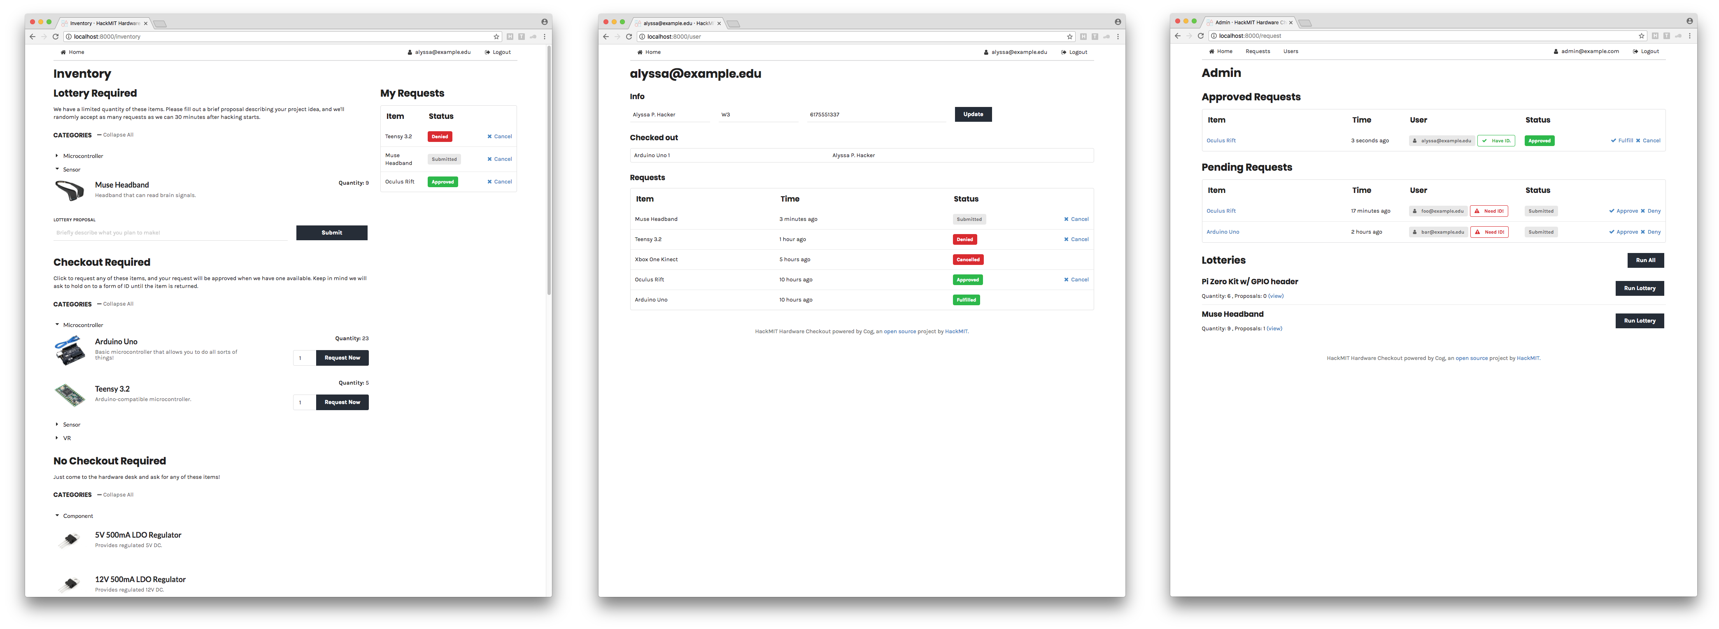The image size is (1719, 629).
Task: Go back in the localhost:8000/user window
Action: pyautogui.click(x=605, y=37)
